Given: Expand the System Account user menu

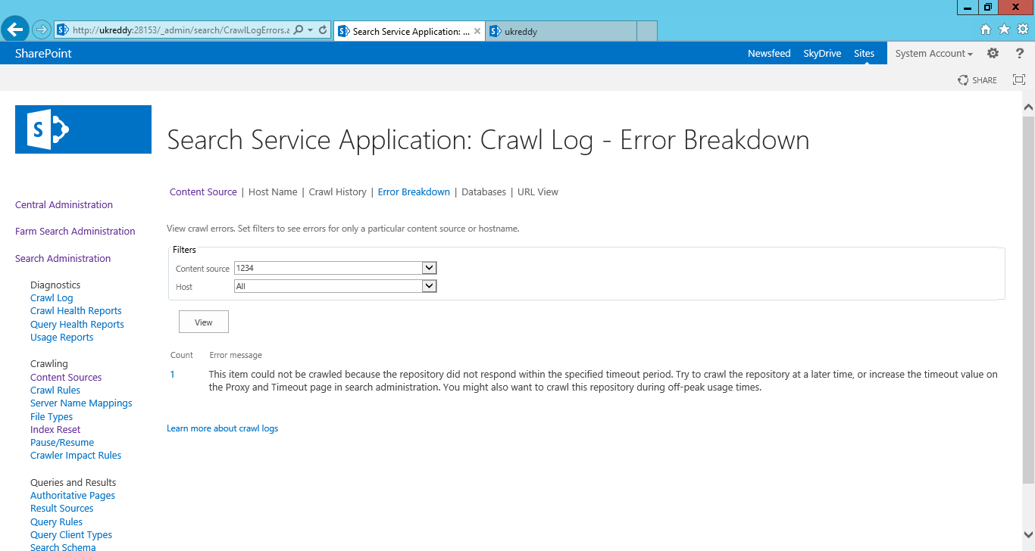Looking at the screenshot, I should (933, 53).
